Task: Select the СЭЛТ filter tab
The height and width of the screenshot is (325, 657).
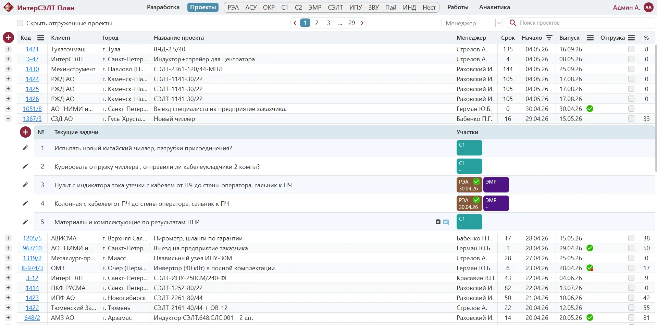Action: 335,8
